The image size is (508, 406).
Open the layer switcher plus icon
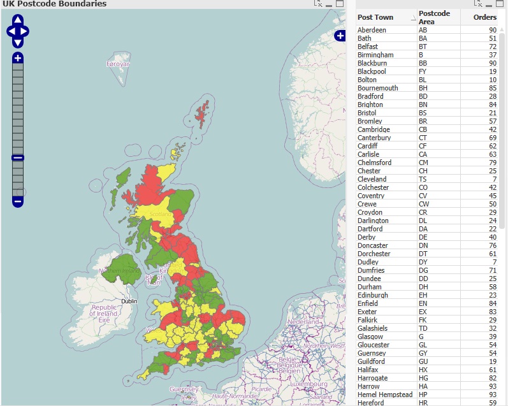340,36
